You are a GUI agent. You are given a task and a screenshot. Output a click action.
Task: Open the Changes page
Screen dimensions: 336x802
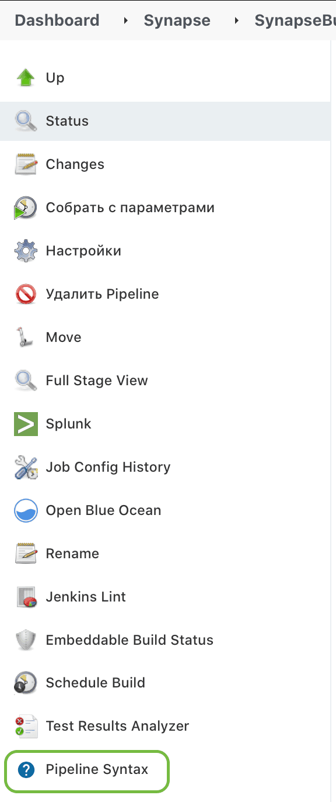[x=75, y=164]
